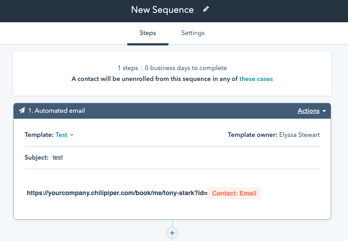This screenshot has width=348, height=241.
Task: Click the chilipiper booking URL text
Action: click(x=117, y=193)
